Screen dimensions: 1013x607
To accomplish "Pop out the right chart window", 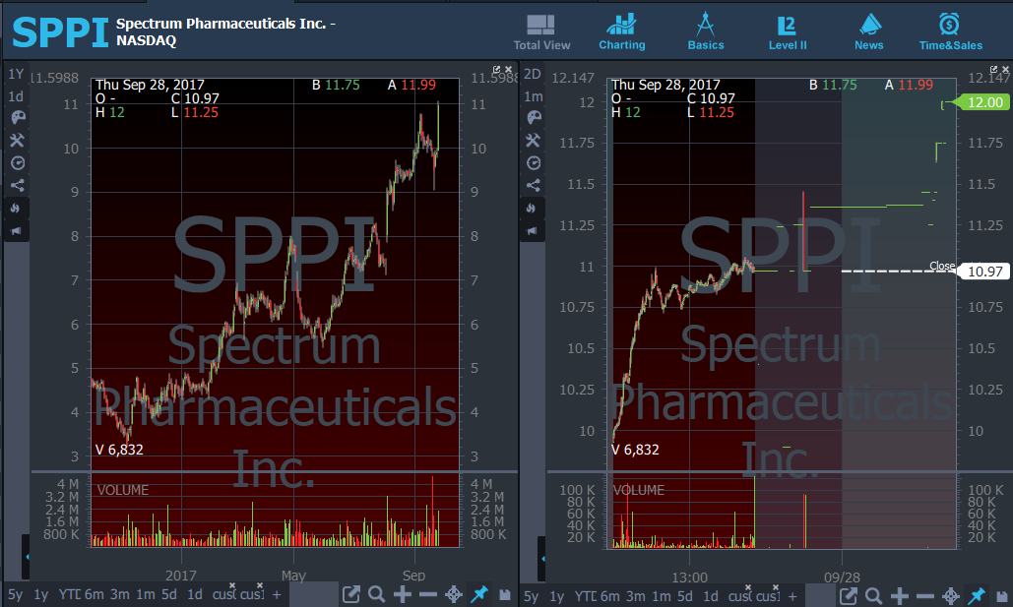I will point(993,69).
